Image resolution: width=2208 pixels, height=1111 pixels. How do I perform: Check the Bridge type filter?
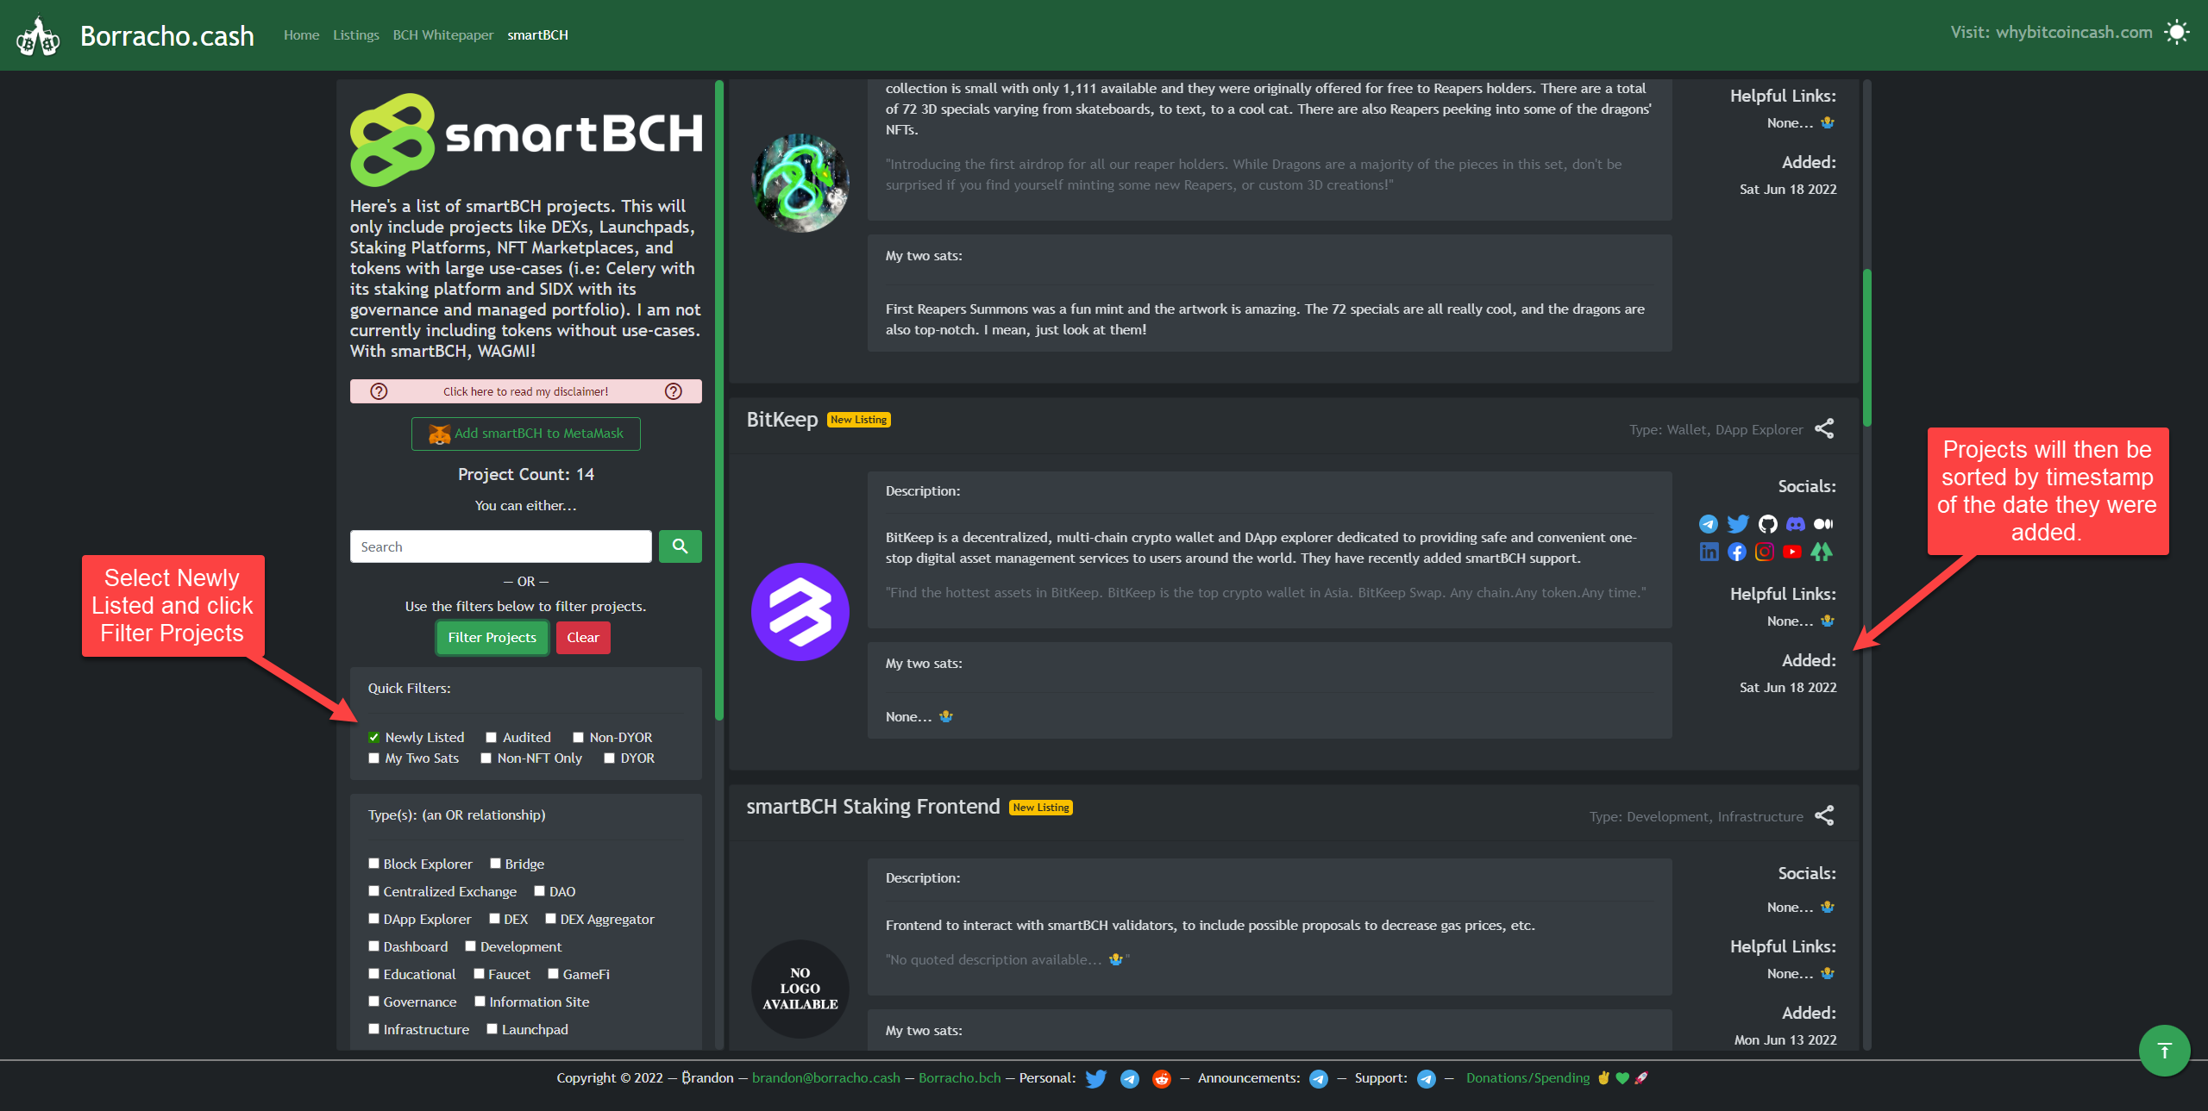495,864
